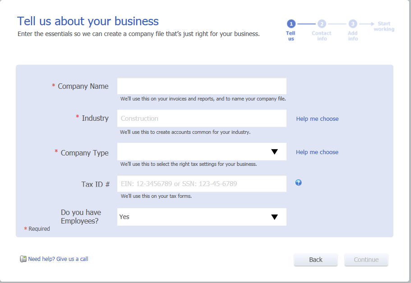Click the Contact info step label

pos(322,36)
